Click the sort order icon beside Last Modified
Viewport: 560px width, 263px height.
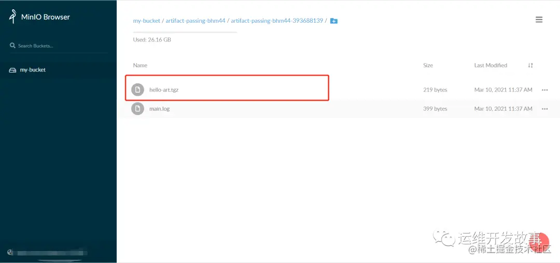tap(530, 65)
